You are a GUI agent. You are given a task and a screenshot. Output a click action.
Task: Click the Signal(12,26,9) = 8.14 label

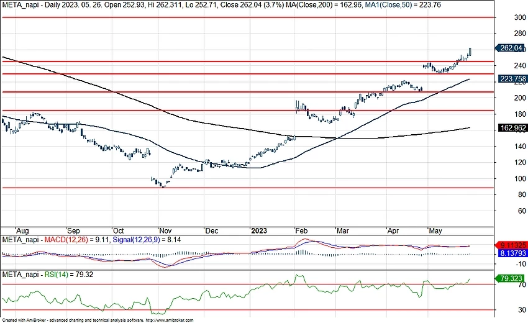147,240
